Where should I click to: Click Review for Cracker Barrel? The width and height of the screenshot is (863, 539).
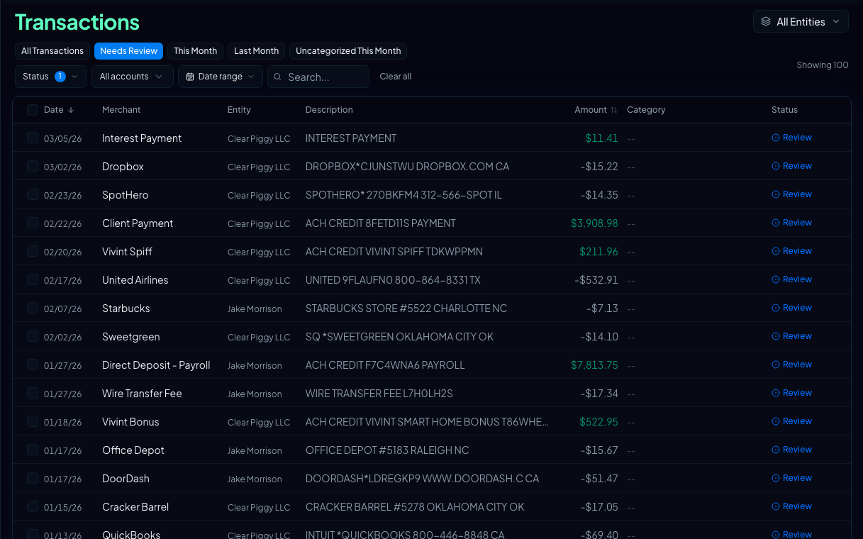tap(791, 506)
